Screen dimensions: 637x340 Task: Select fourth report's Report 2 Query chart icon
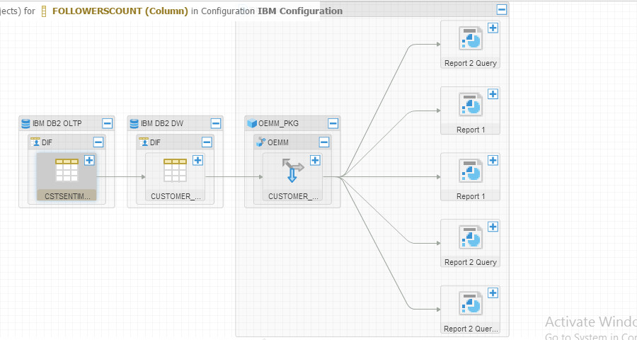coord(471,237)
